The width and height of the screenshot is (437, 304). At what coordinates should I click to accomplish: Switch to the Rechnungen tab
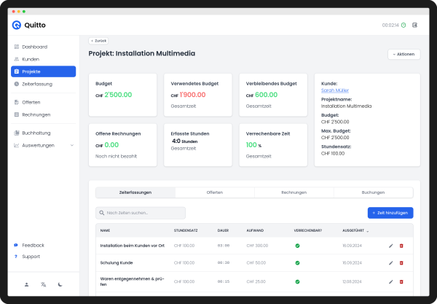tap(294, 192)
